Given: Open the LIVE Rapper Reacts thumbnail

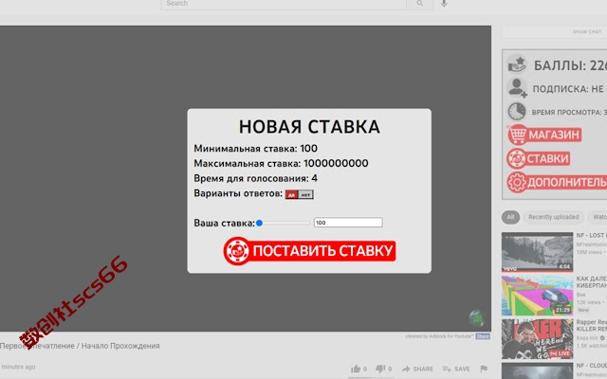Looking at the screenshot, I should 538,339.
